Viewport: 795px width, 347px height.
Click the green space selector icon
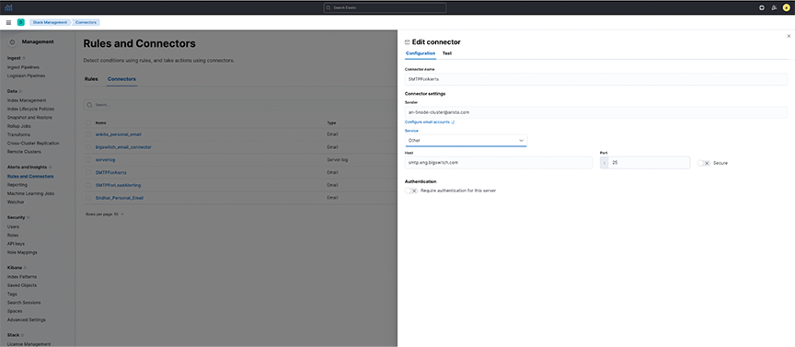[21, 22]
